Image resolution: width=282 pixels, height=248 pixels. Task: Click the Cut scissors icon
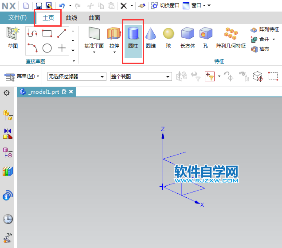tap(90, 6)
